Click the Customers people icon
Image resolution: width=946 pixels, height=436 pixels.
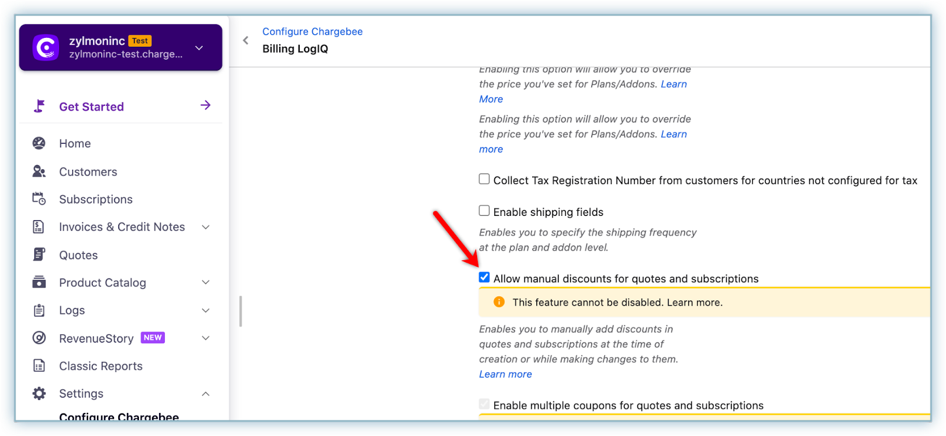(x=39, y=172)
